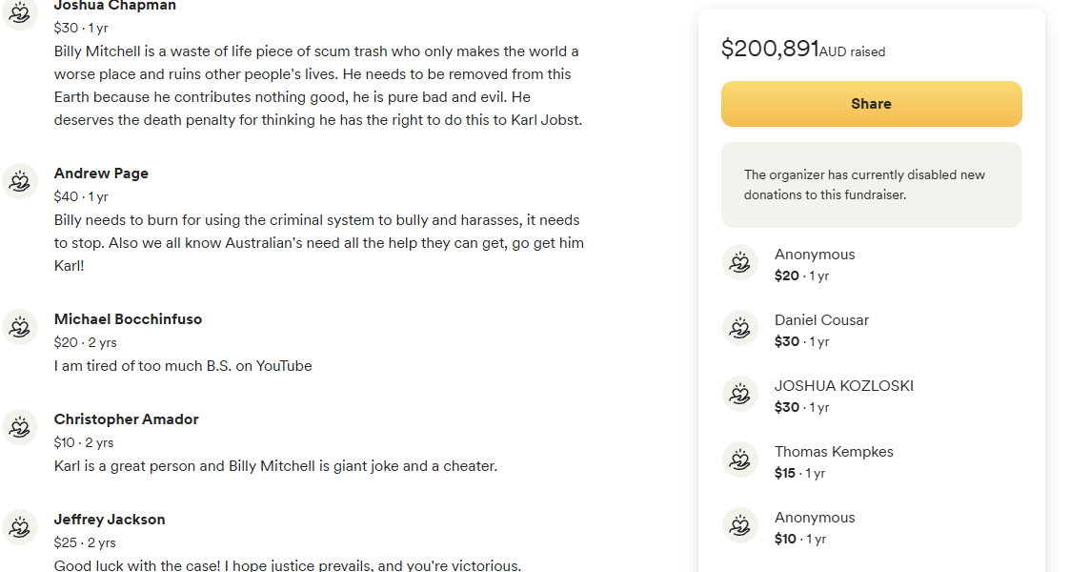1070x572 pixels.
Task: Click JOSHUA KOZLOSKI's heart avatar icon
Action: click(x=740, y=394)
